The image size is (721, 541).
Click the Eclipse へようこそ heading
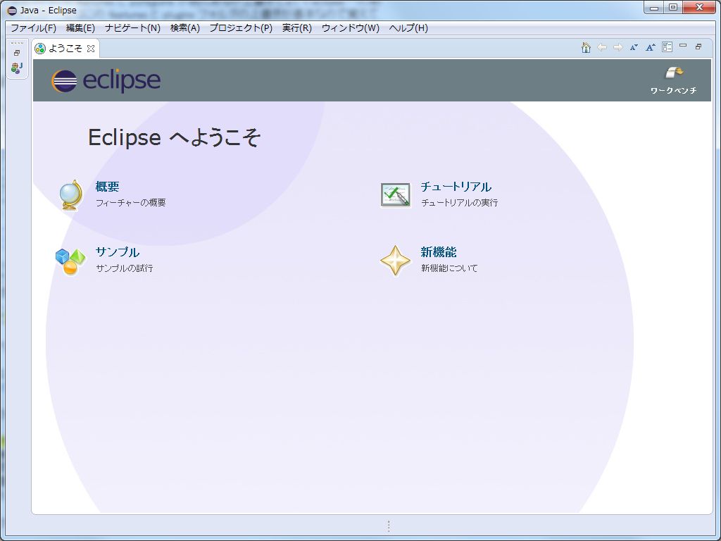pos(175,137)
